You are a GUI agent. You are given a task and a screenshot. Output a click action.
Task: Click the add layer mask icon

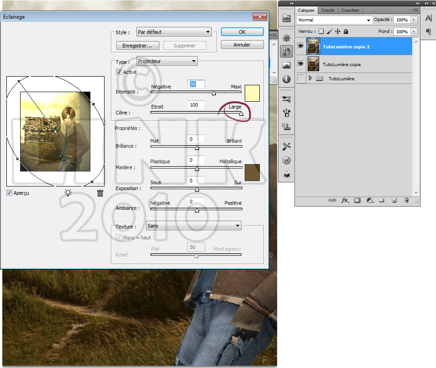coord(357,200)
